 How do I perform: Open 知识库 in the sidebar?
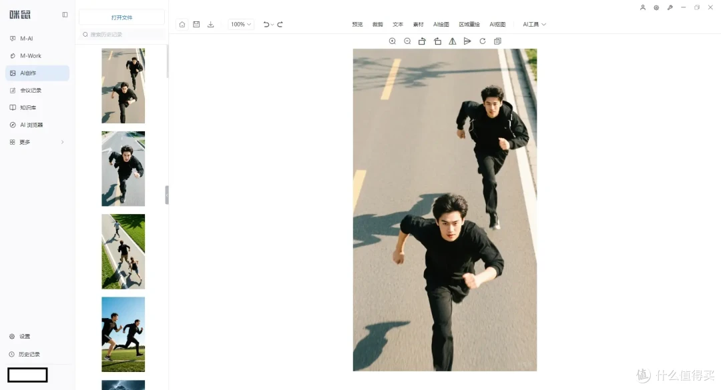pos(37,107)
